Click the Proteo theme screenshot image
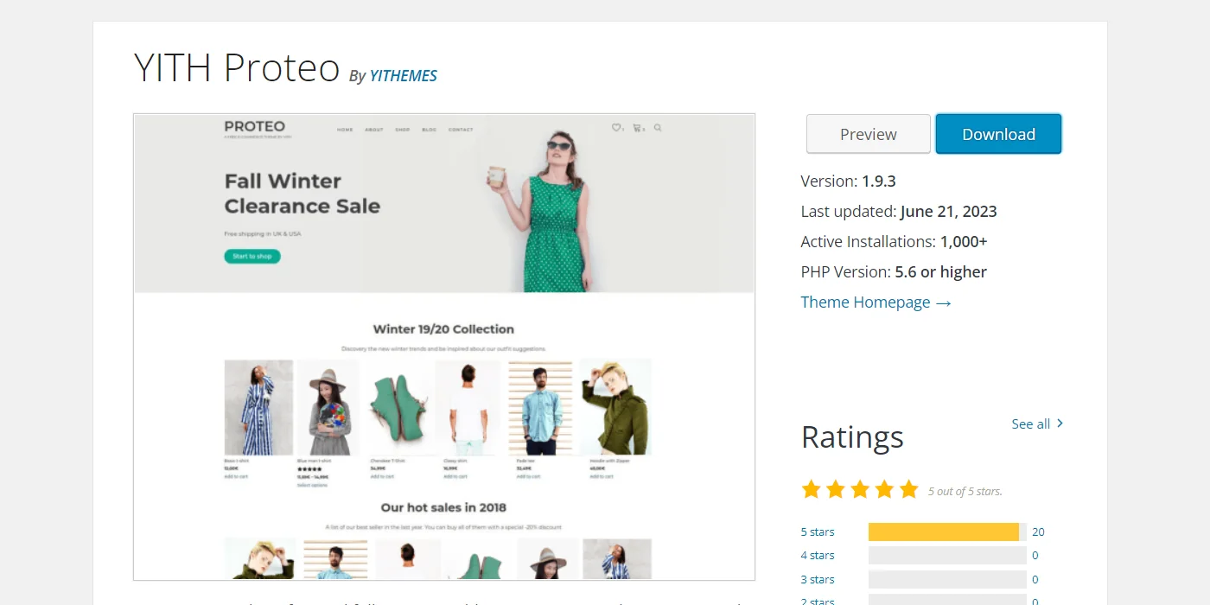 pos(444,347)
